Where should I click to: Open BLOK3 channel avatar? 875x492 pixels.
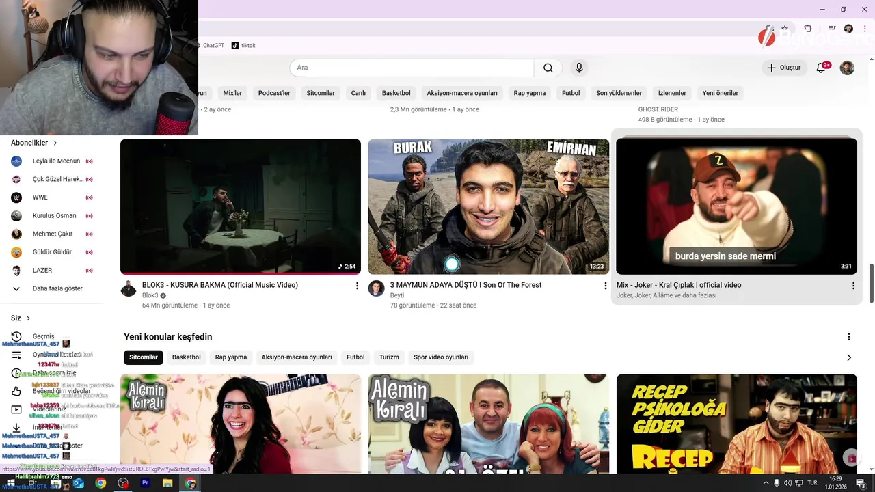(x=129, y=288)
